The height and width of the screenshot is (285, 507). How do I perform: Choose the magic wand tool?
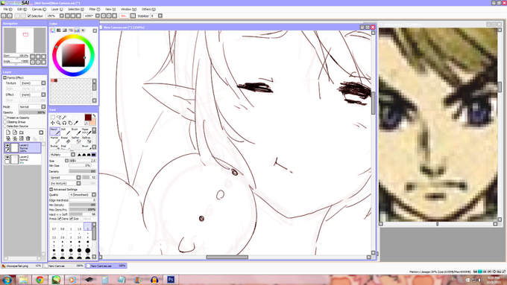(64, 117)
